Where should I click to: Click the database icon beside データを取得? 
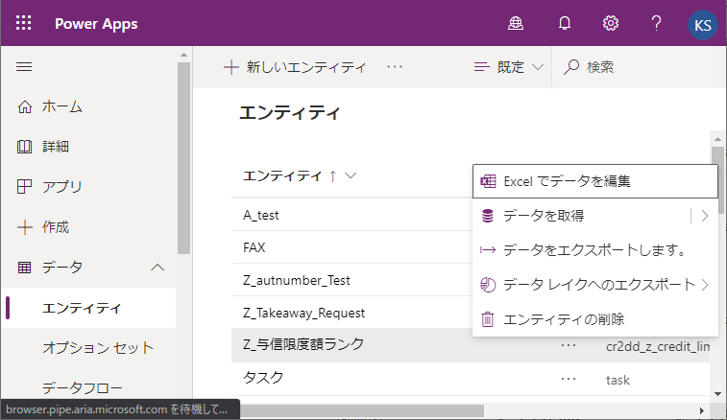488,216
